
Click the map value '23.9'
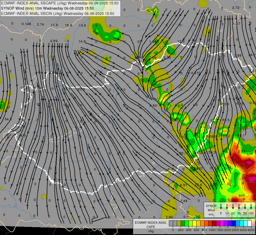81,89
